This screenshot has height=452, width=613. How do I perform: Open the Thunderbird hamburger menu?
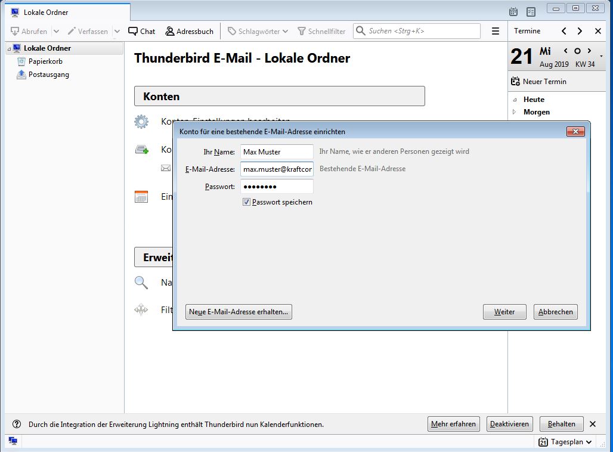coord(496,31)
